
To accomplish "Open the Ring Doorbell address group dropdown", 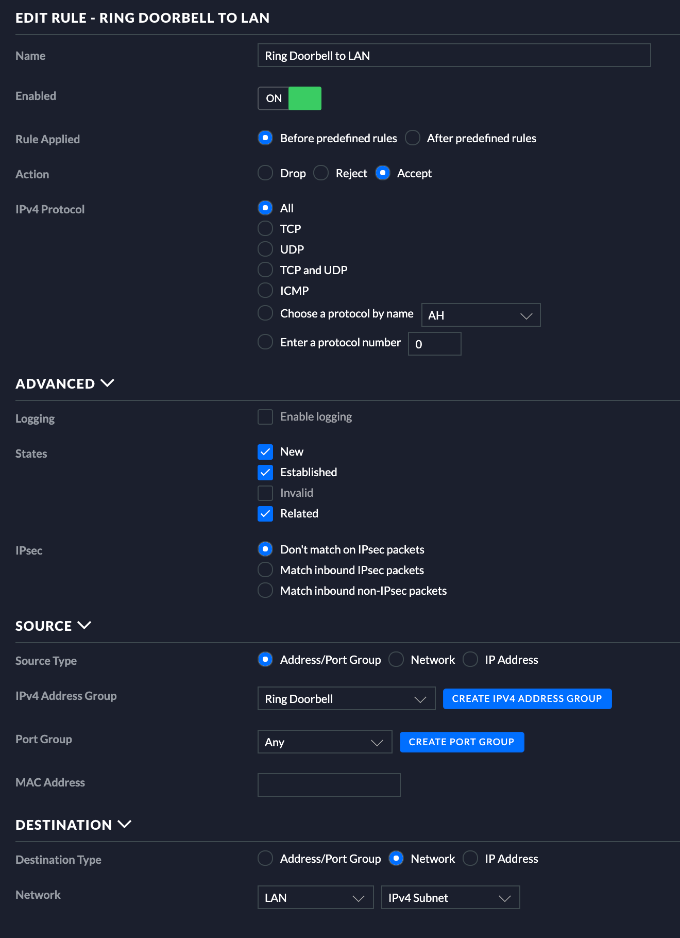I will [346, 699].
